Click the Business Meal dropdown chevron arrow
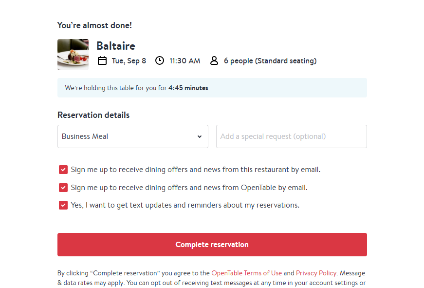424x288 pixels. tap(200, 137)
